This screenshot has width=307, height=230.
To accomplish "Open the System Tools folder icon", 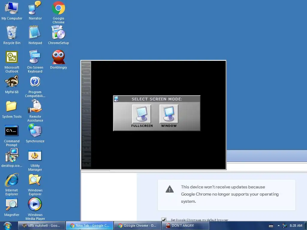I will (12, 110).
